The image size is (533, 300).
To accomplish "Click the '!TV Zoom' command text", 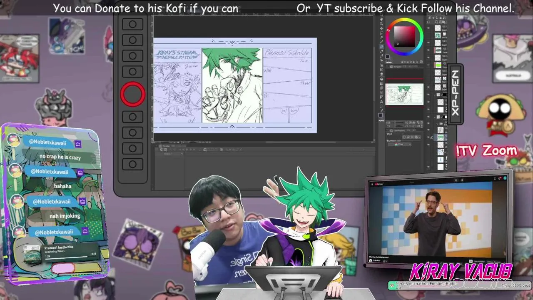I will click(x=486, y=150).
